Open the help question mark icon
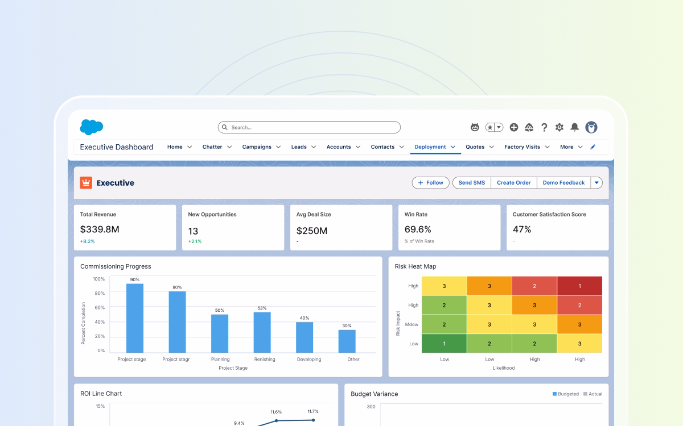This screenshot has width=683, height=426. coord(544,127)
